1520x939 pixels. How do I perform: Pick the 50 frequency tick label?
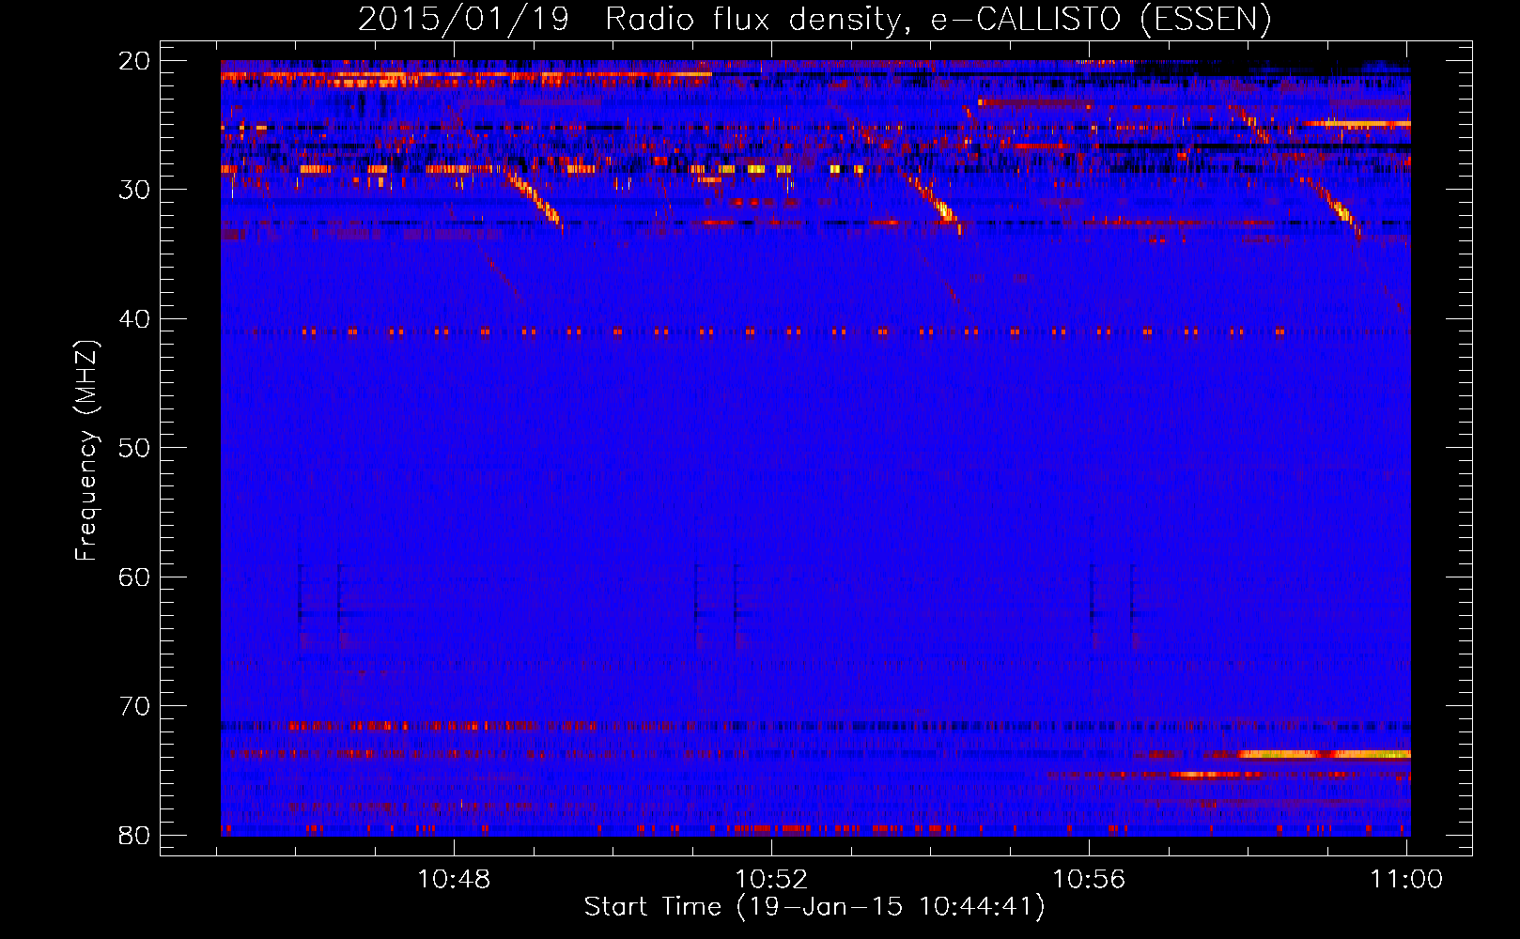(135, 448)
